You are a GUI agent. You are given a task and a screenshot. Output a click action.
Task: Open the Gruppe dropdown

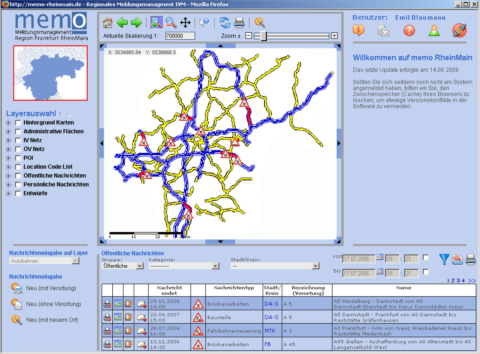coord(139,266)
